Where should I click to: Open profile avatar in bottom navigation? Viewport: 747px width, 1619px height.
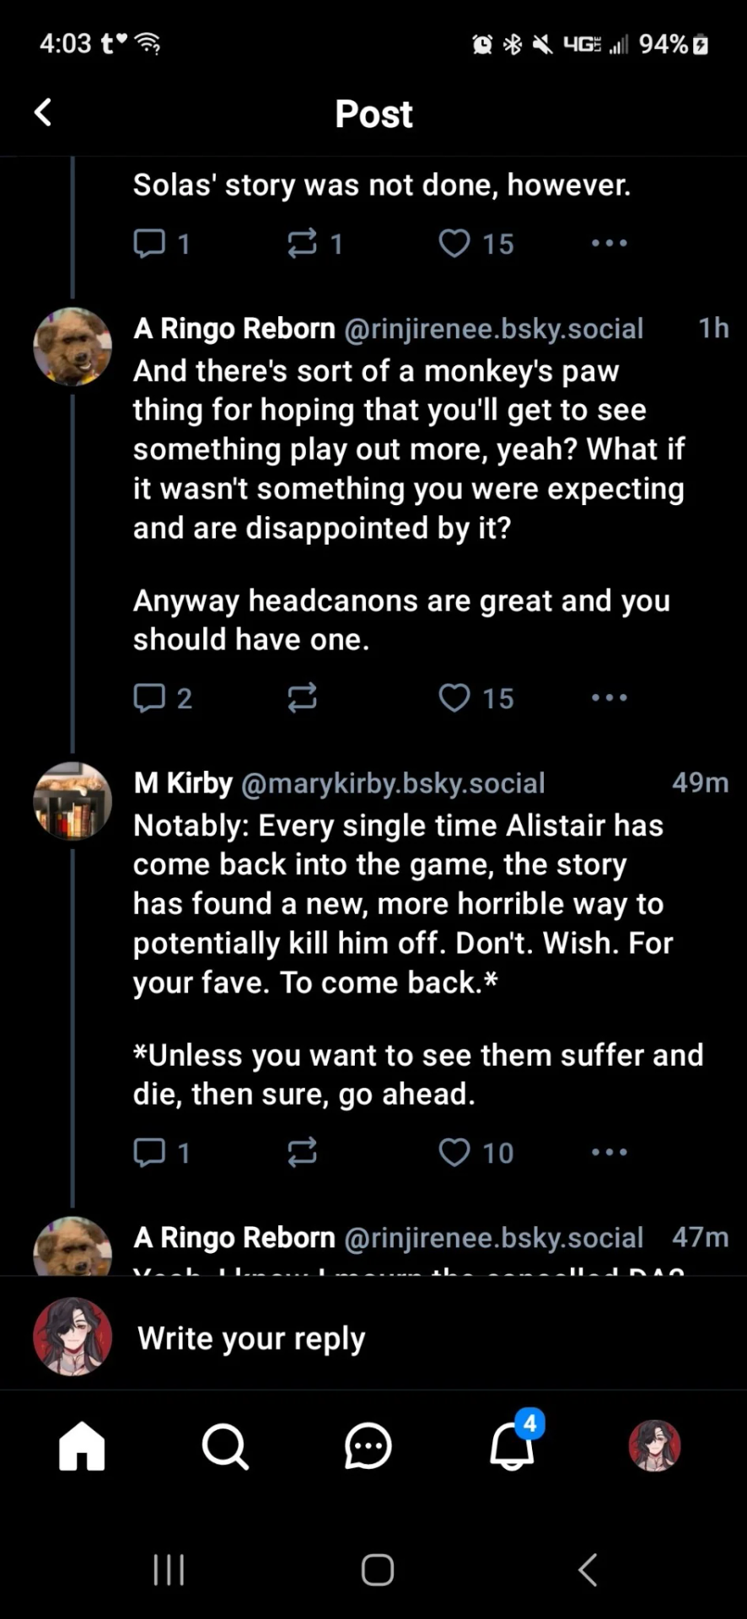[654, 1446]
